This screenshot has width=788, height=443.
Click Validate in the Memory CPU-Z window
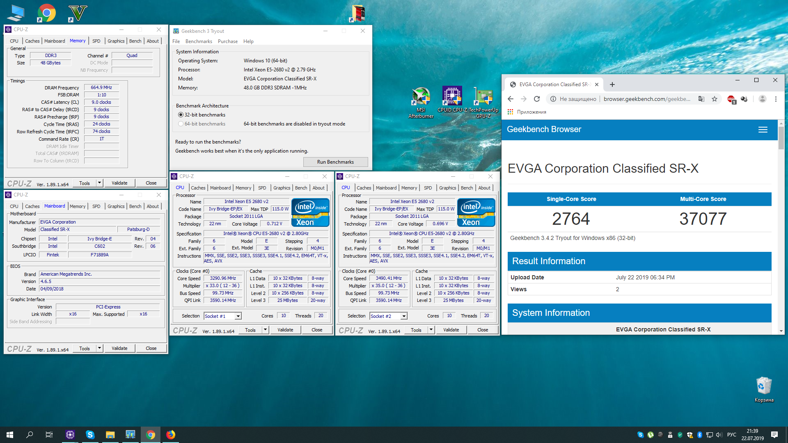(x=119, y=183)
